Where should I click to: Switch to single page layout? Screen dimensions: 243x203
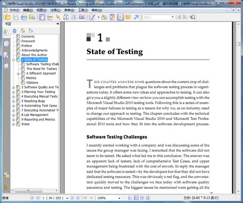click(130, 198)
